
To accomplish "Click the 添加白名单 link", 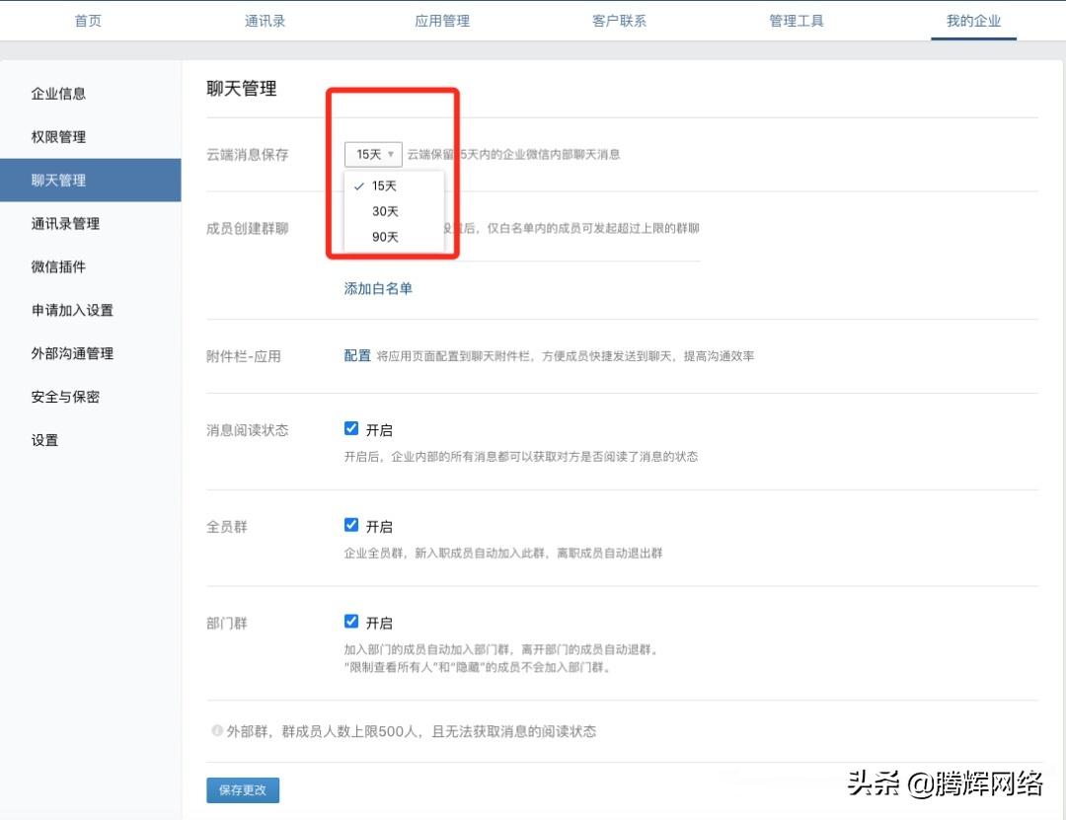I will [x=378, y=289].
